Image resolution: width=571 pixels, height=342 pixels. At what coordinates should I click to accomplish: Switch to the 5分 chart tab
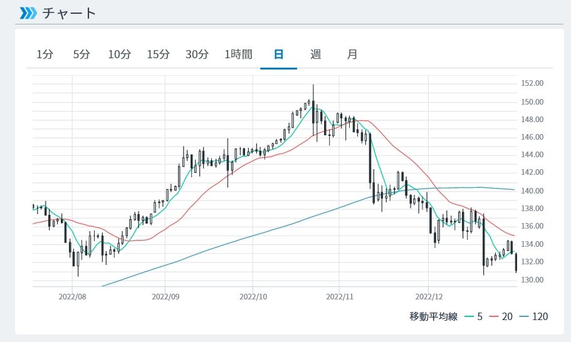(81, 54)
